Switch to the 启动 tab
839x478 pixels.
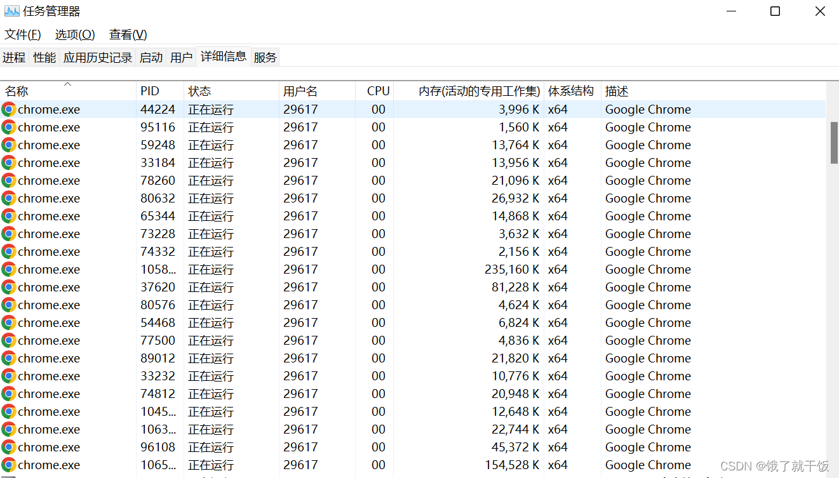point(151,57)
